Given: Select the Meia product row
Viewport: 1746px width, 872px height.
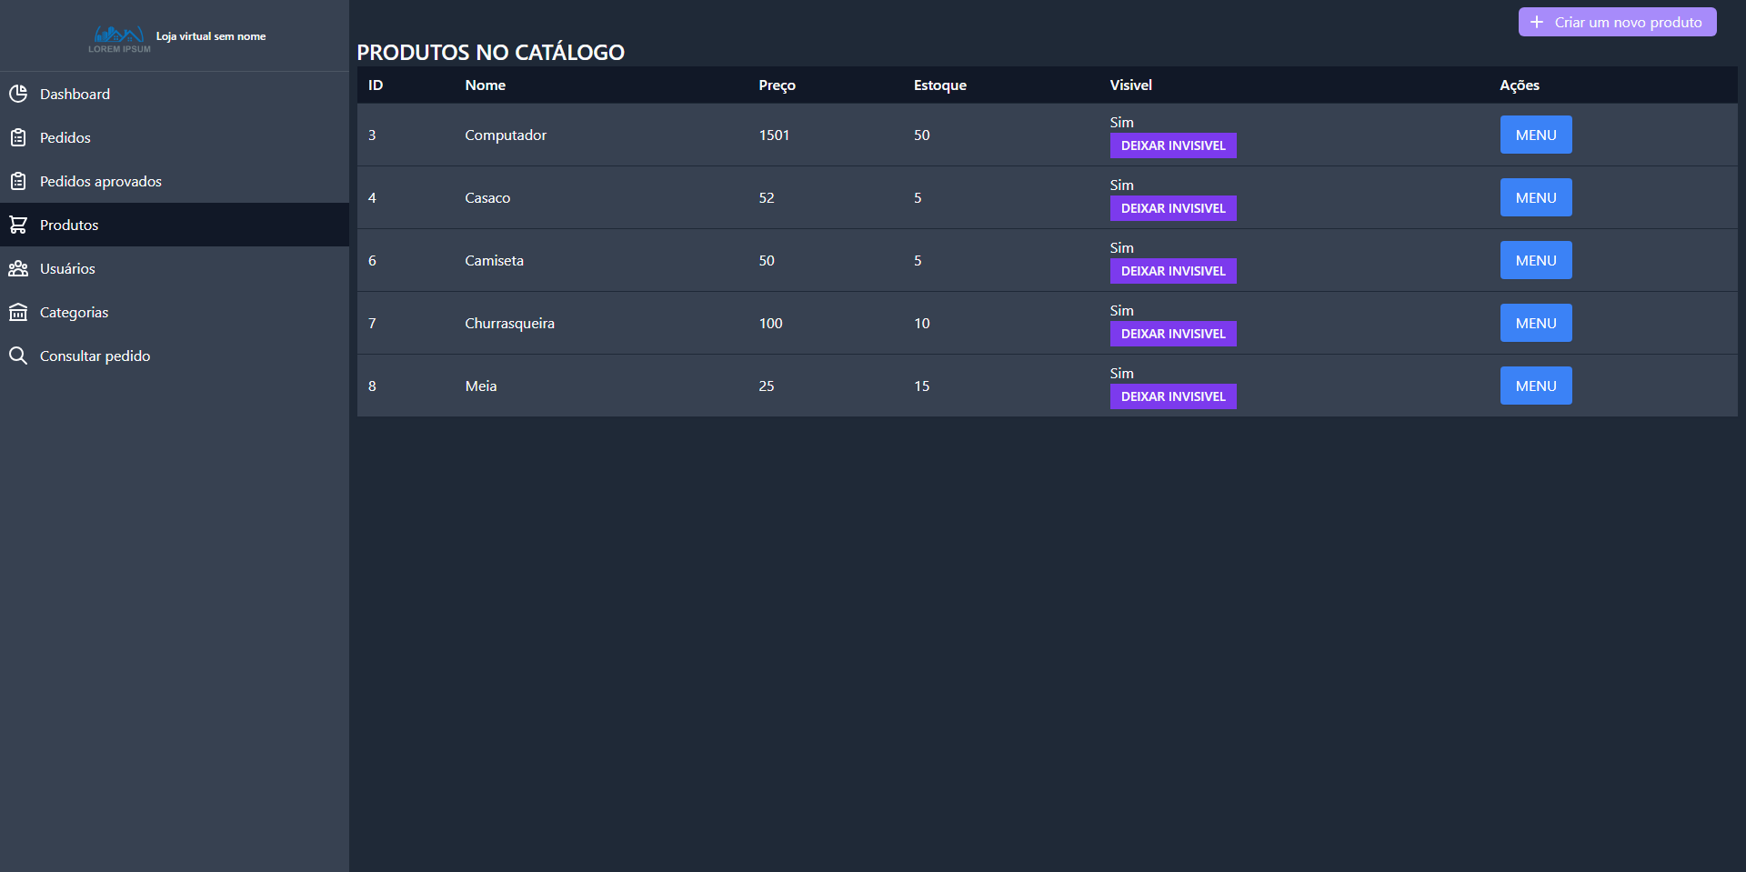Looking at the screenshot, I should point(637,385).
